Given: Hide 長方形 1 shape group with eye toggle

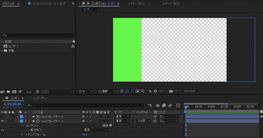Looking at the screenshot, I should click(2, 130).
